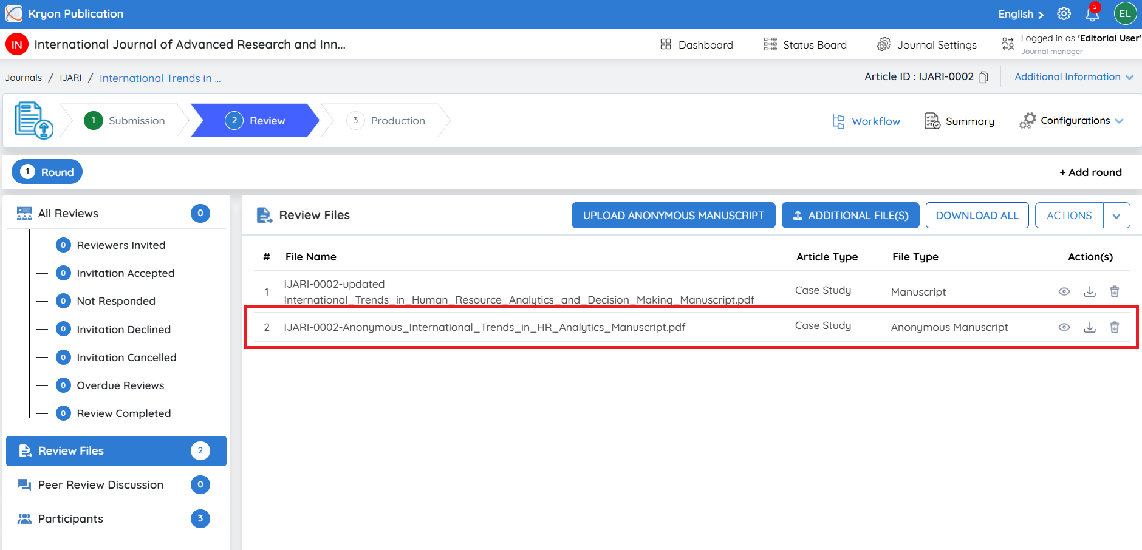Click DOWNLOAD ALL button

click(977, 216)
